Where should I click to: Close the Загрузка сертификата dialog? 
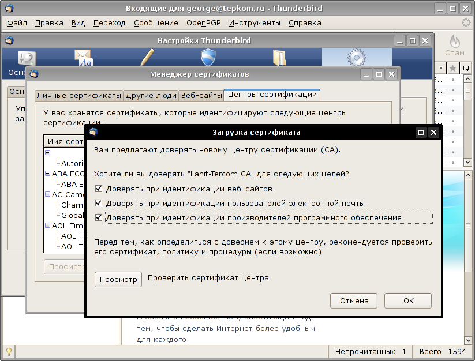[433, 132]
